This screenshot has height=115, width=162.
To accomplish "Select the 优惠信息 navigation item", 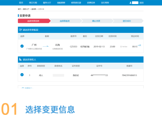I will [x=91, y=3].
